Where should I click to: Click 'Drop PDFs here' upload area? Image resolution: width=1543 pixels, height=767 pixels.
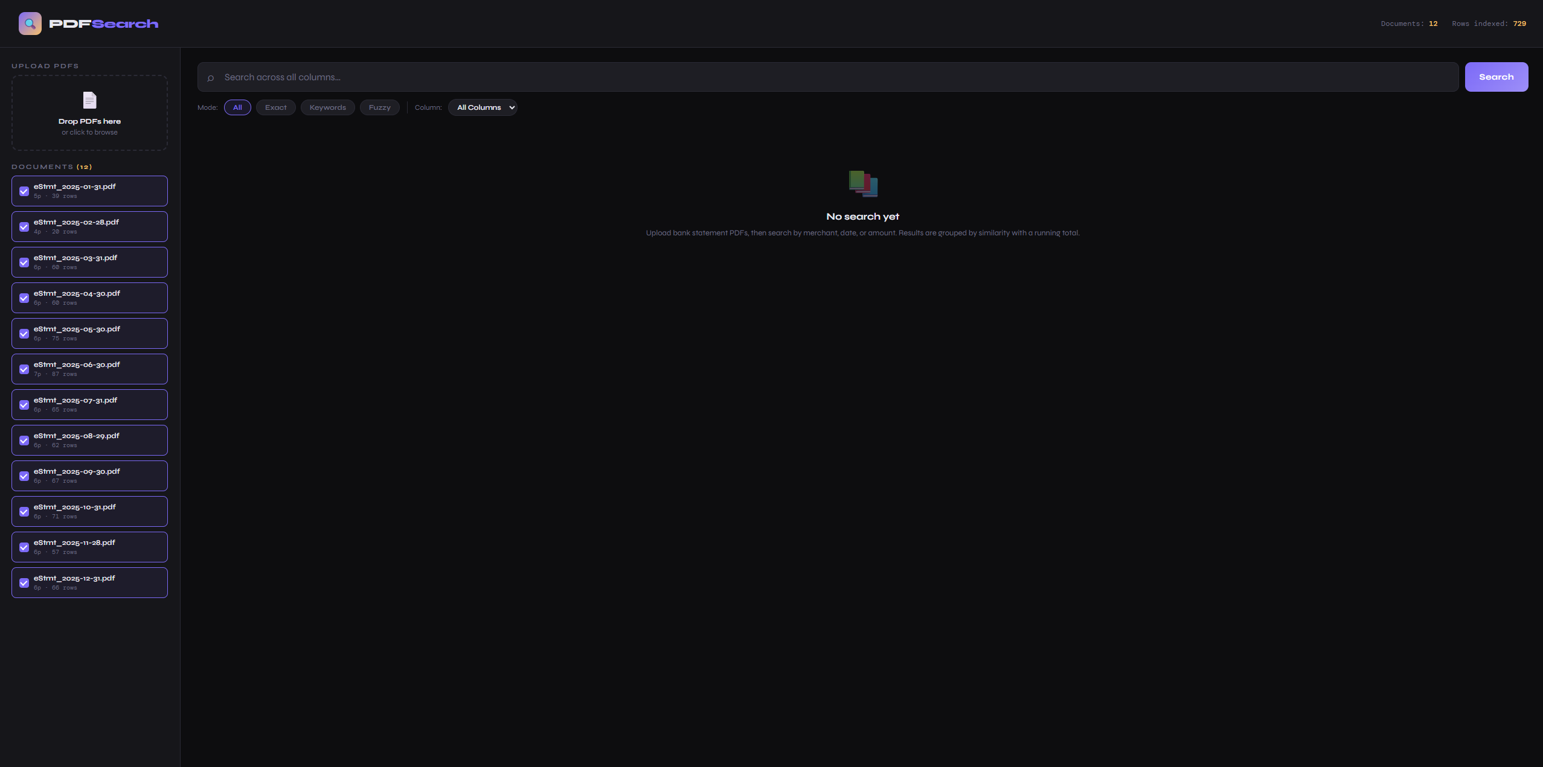coord(89,113)
